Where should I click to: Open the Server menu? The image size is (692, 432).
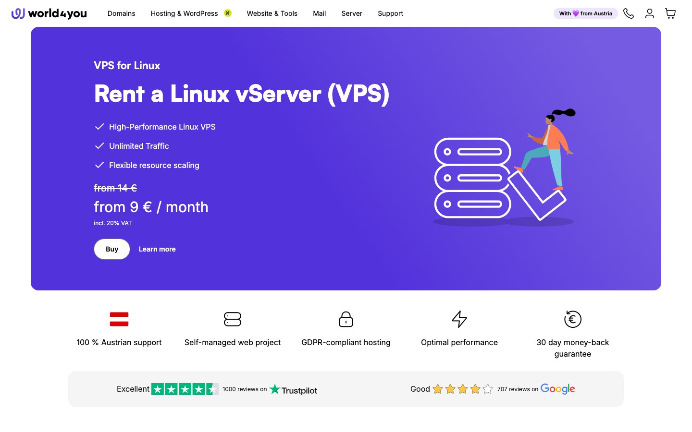352,13
